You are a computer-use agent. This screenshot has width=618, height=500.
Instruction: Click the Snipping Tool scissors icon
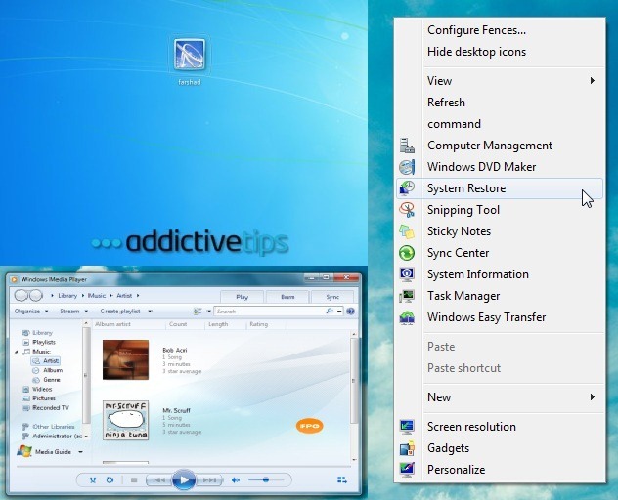coord(407,210)
